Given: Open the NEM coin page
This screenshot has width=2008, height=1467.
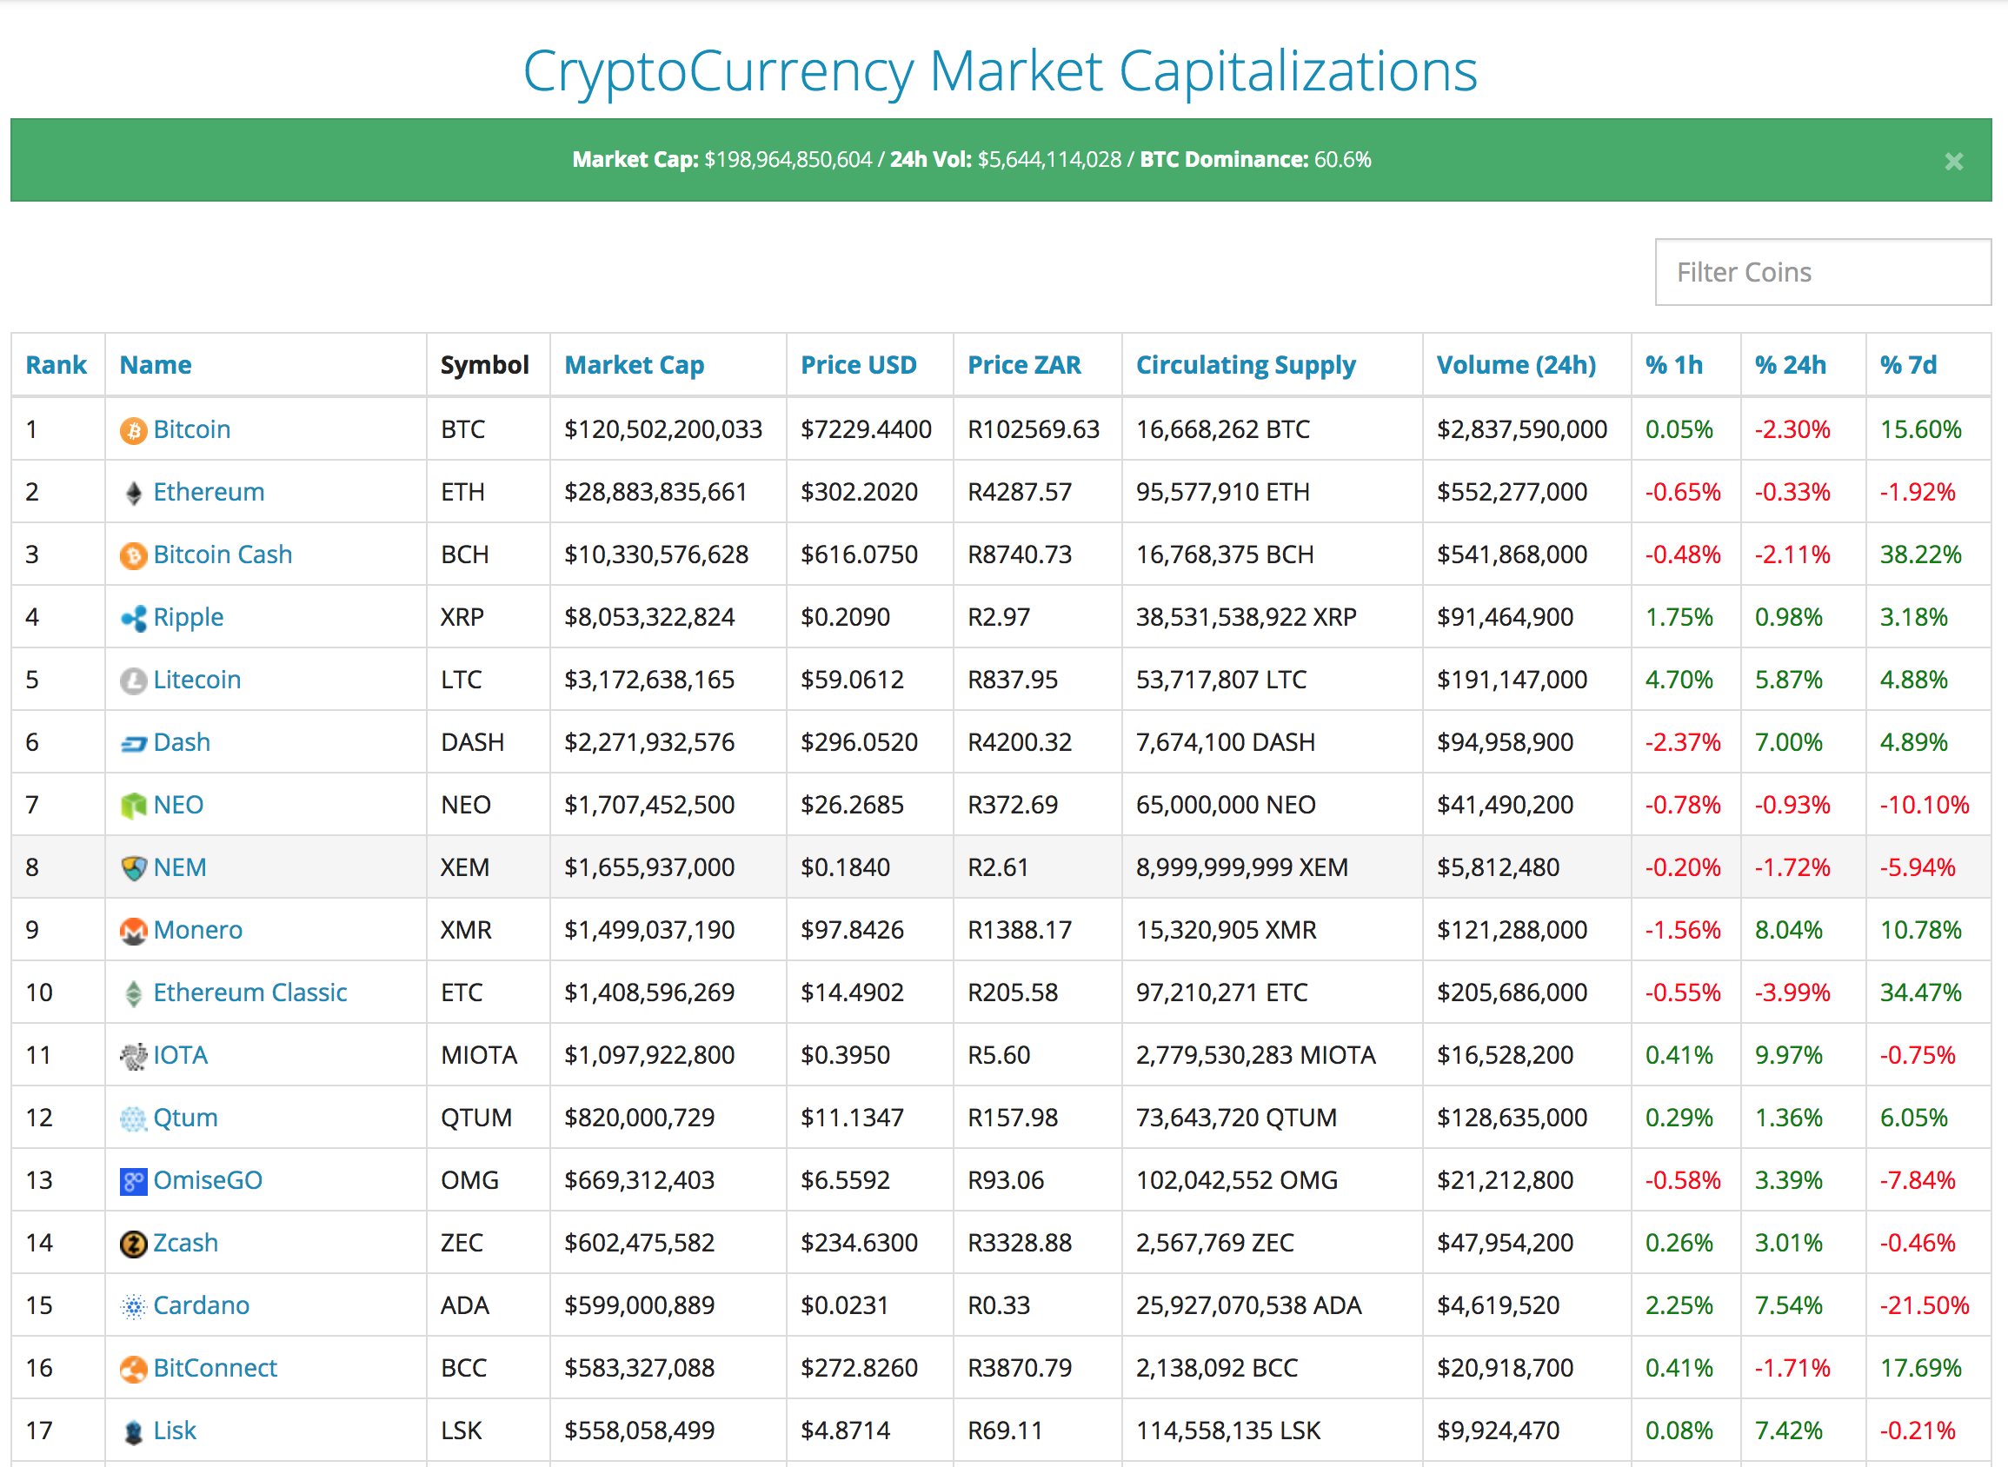Looking at the screenshot, I should pyautogui.click(x=179, y=867).
